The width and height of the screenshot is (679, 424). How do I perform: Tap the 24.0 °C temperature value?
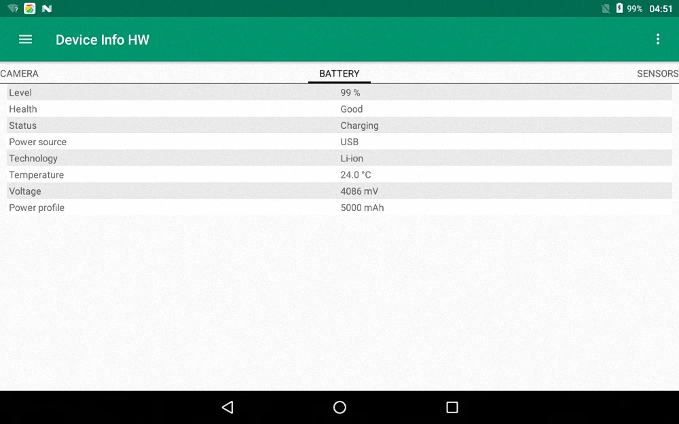click(x=356, y=175)
